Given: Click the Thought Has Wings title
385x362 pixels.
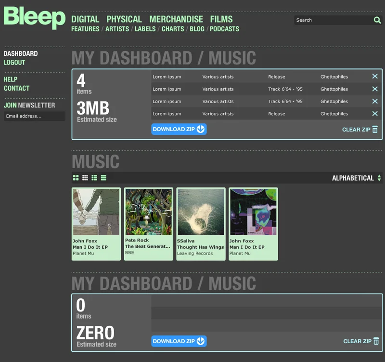Looking at the screenshot, I should (x=200, y=247).
